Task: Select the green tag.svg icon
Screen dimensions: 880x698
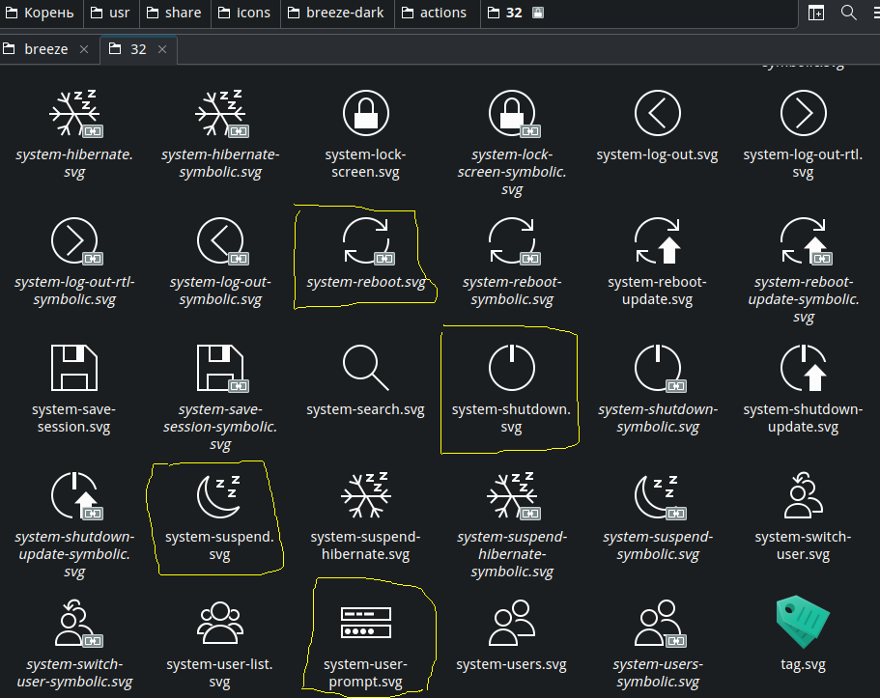Action: (x=803, y=621)
